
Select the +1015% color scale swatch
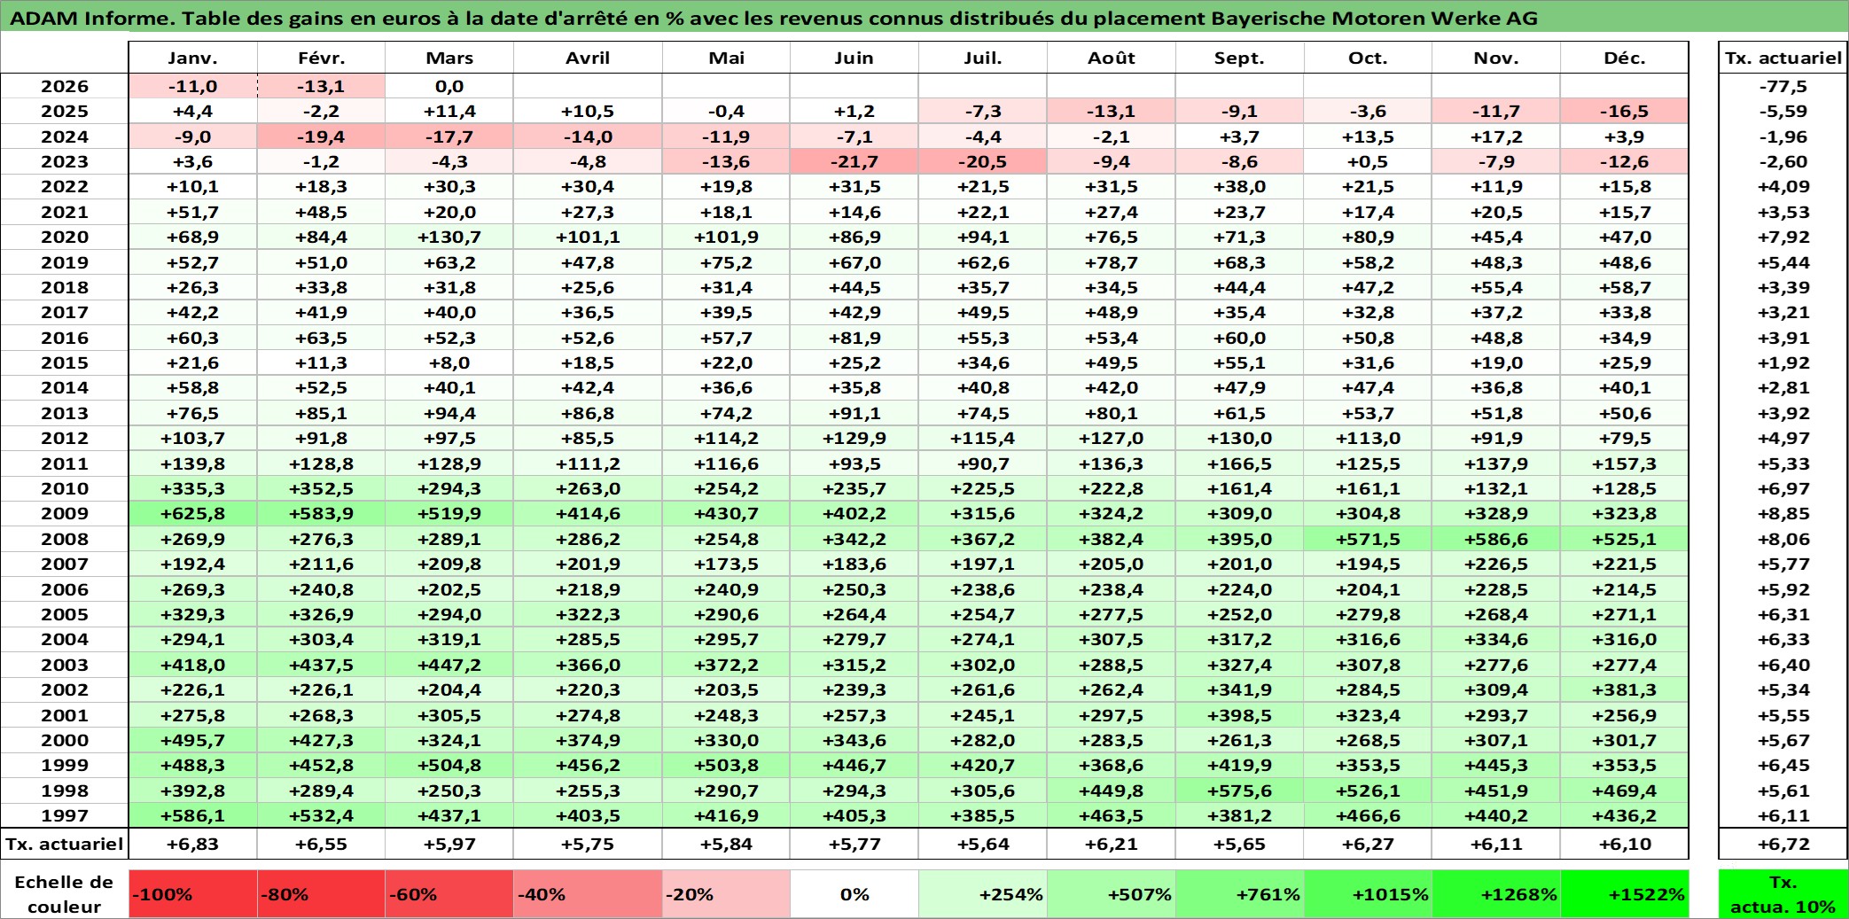point(1368,893)
